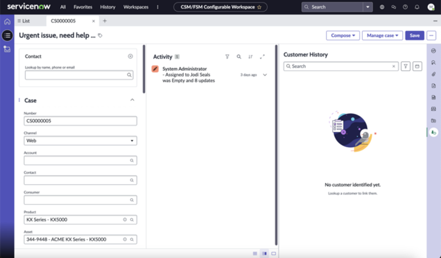Switch to wide panel layout at bottom

click(273, 254)
